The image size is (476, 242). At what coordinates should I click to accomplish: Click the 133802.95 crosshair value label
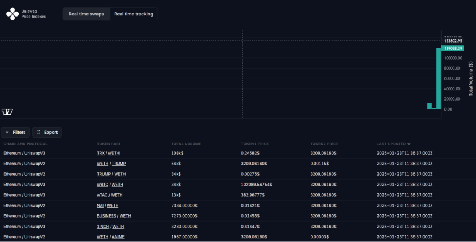452,40
